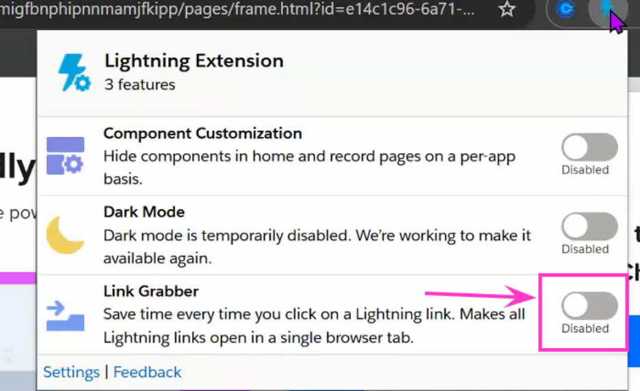This screenshot has height=391, width=640.
Task: Click the Component Customization title
Action: (202, 133)
